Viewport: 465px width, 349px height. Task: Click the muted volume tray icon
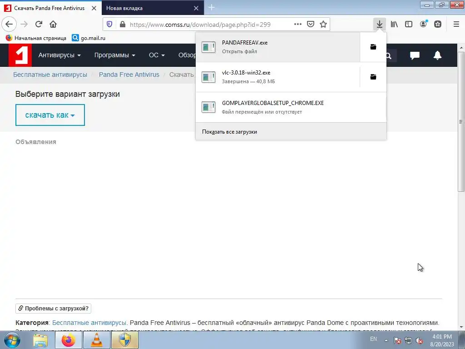(x=419, y=340)
